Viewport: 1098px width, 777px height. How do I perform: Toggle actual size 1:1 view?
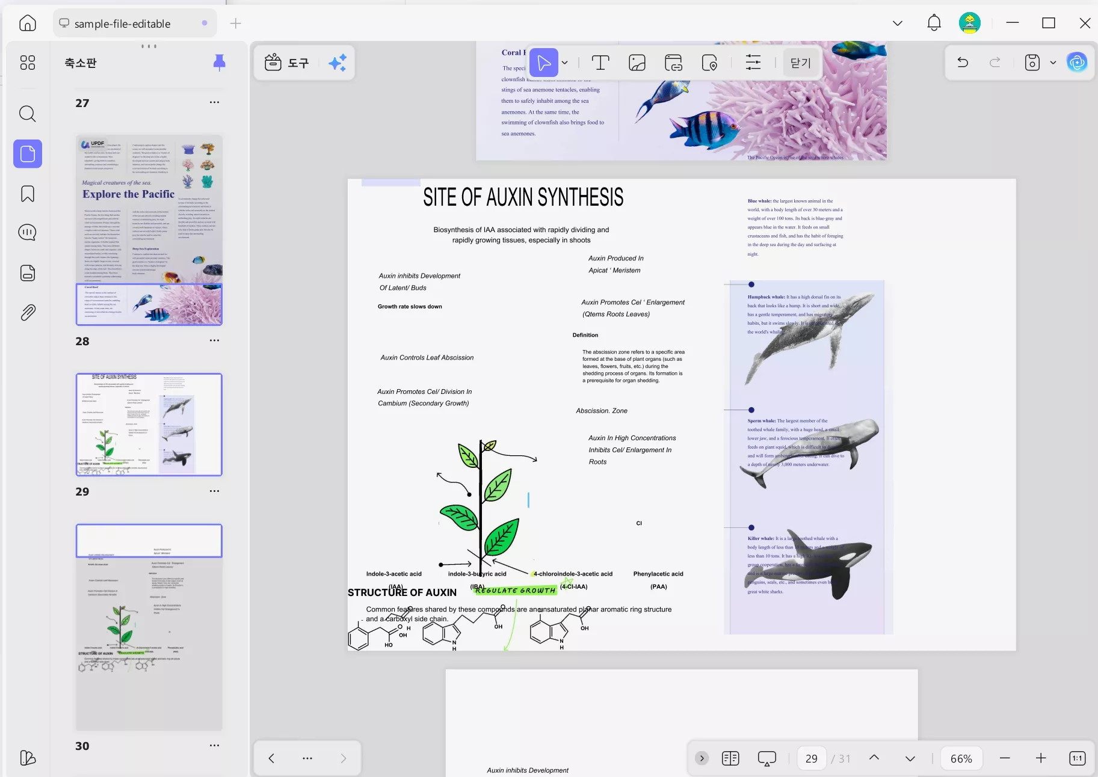pyautogui.click(x=1077, y=758)
